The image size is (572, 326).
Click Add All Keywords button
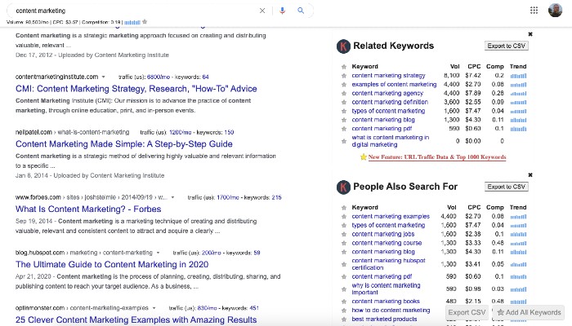click(529, 312)
